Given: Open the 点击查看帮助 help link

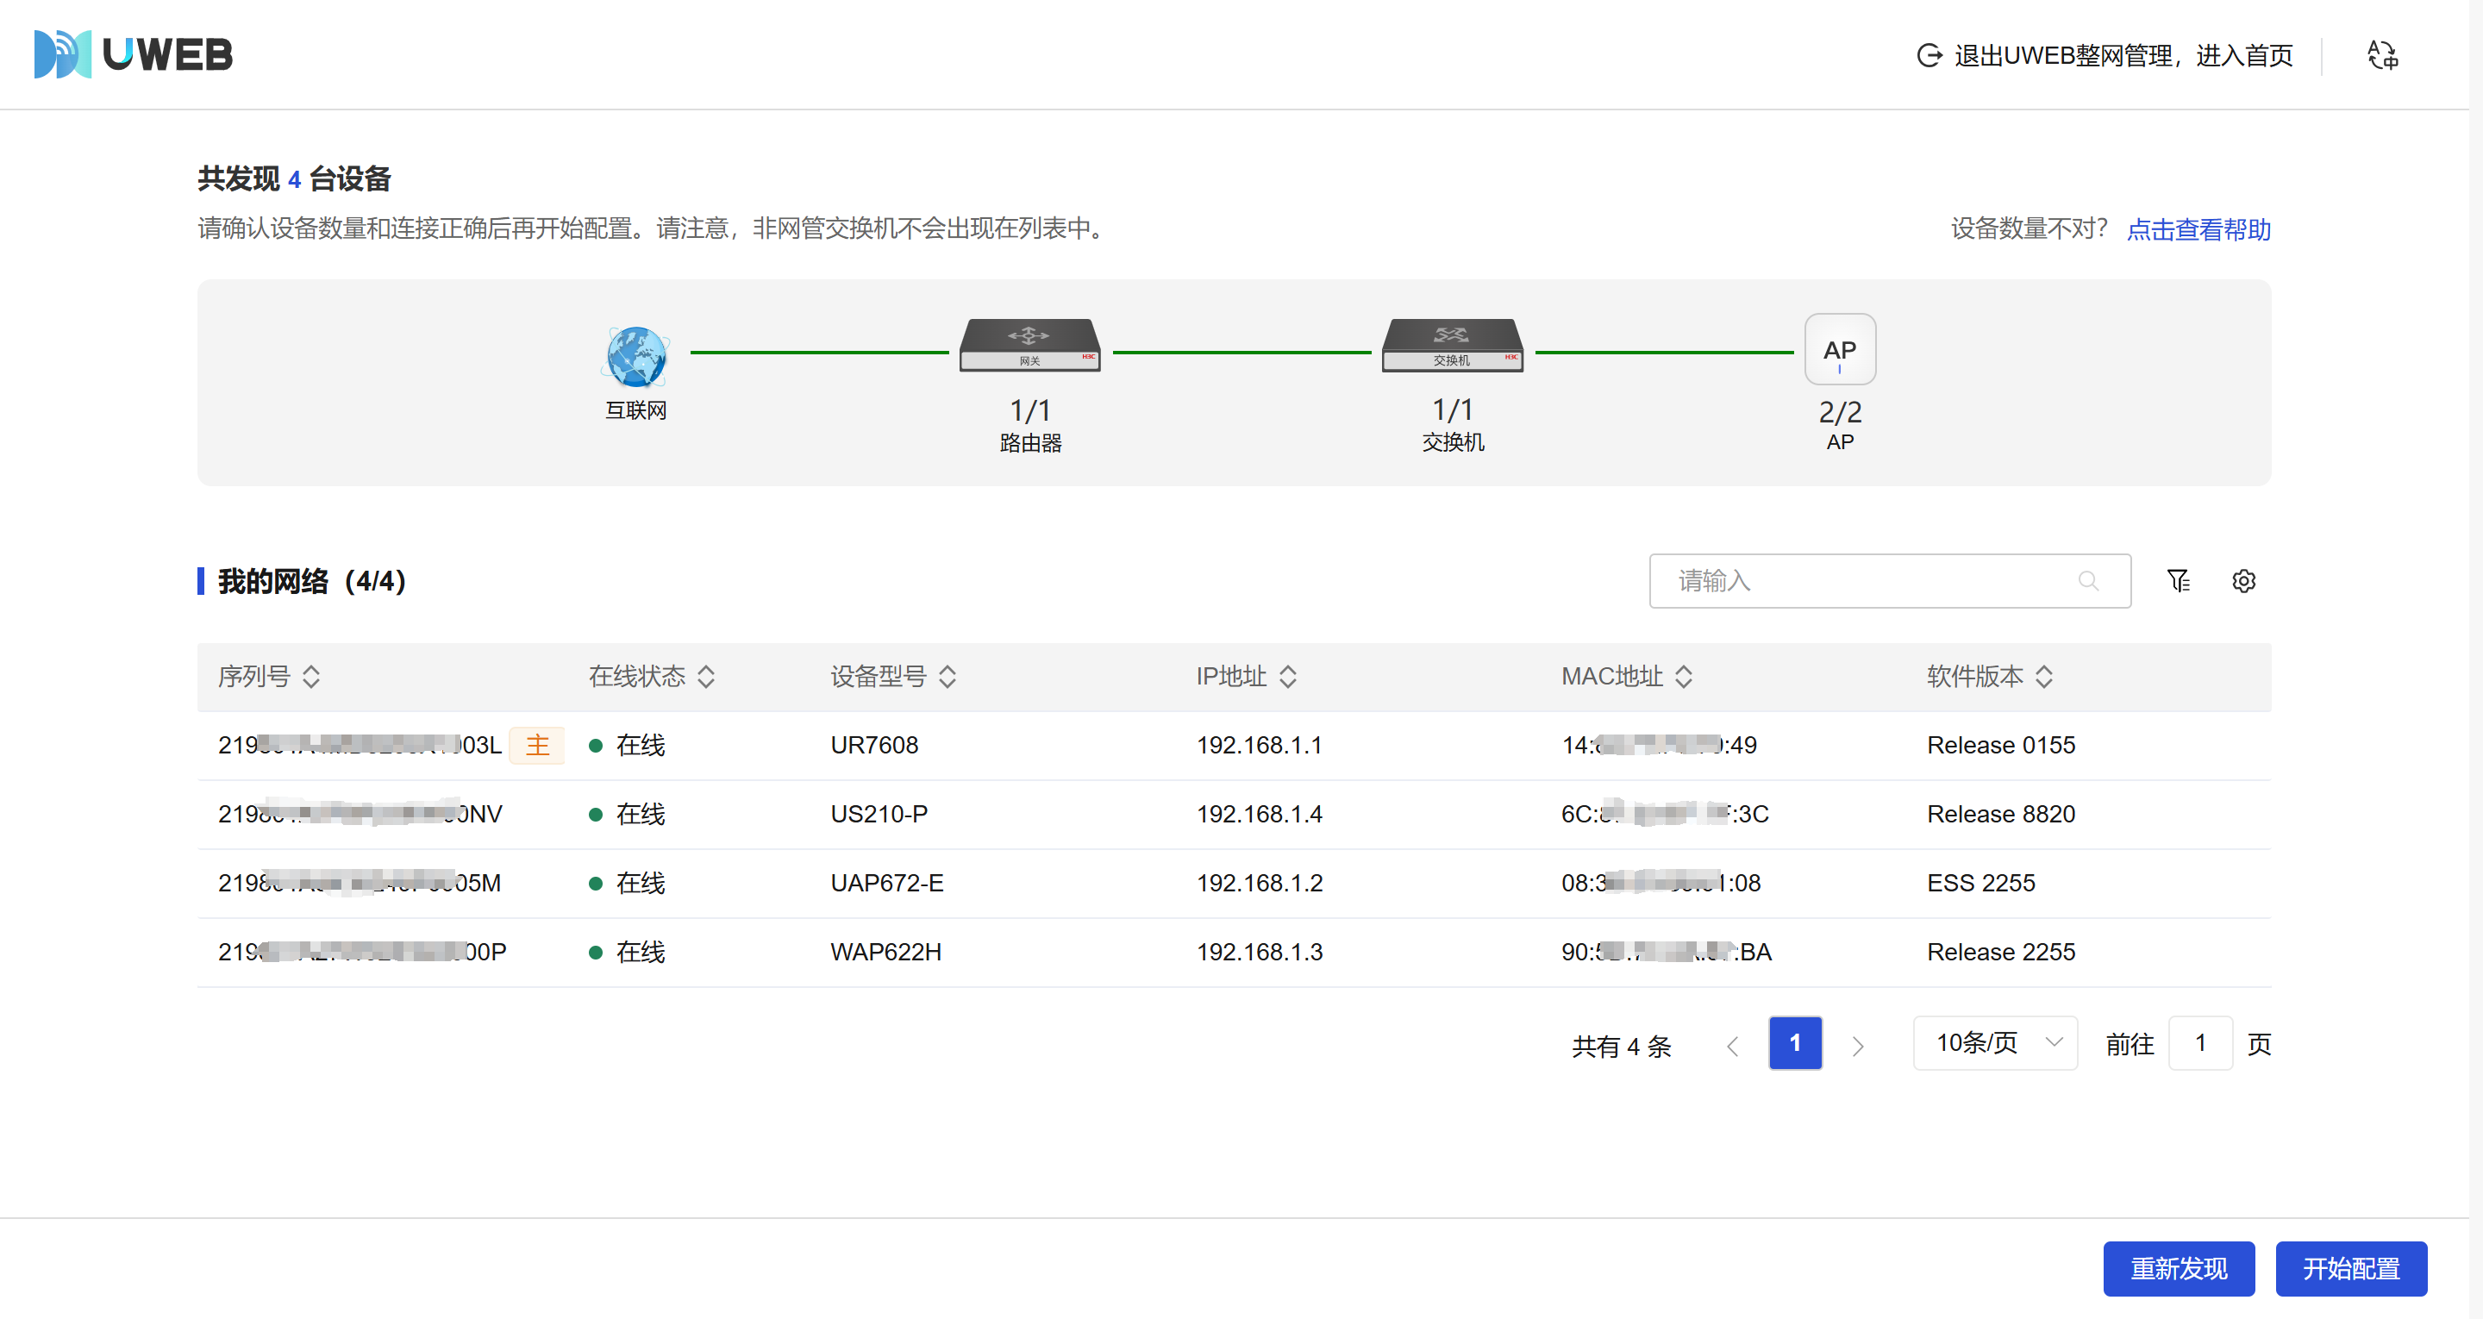Looking at the screenshot, I should pyautogui.click(x=2198, y=229).
